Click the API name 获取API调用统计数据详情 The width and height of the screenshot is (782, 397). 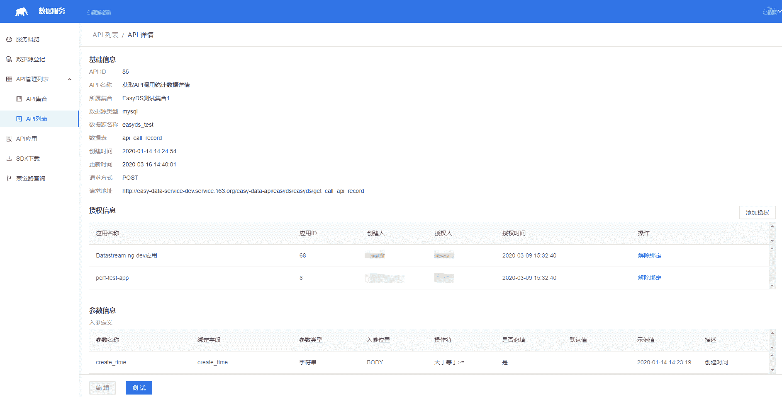(156, 85)
